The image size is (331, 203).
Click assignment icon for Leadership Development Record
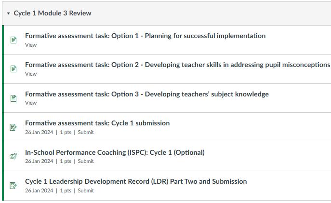(x=13, y=186)
